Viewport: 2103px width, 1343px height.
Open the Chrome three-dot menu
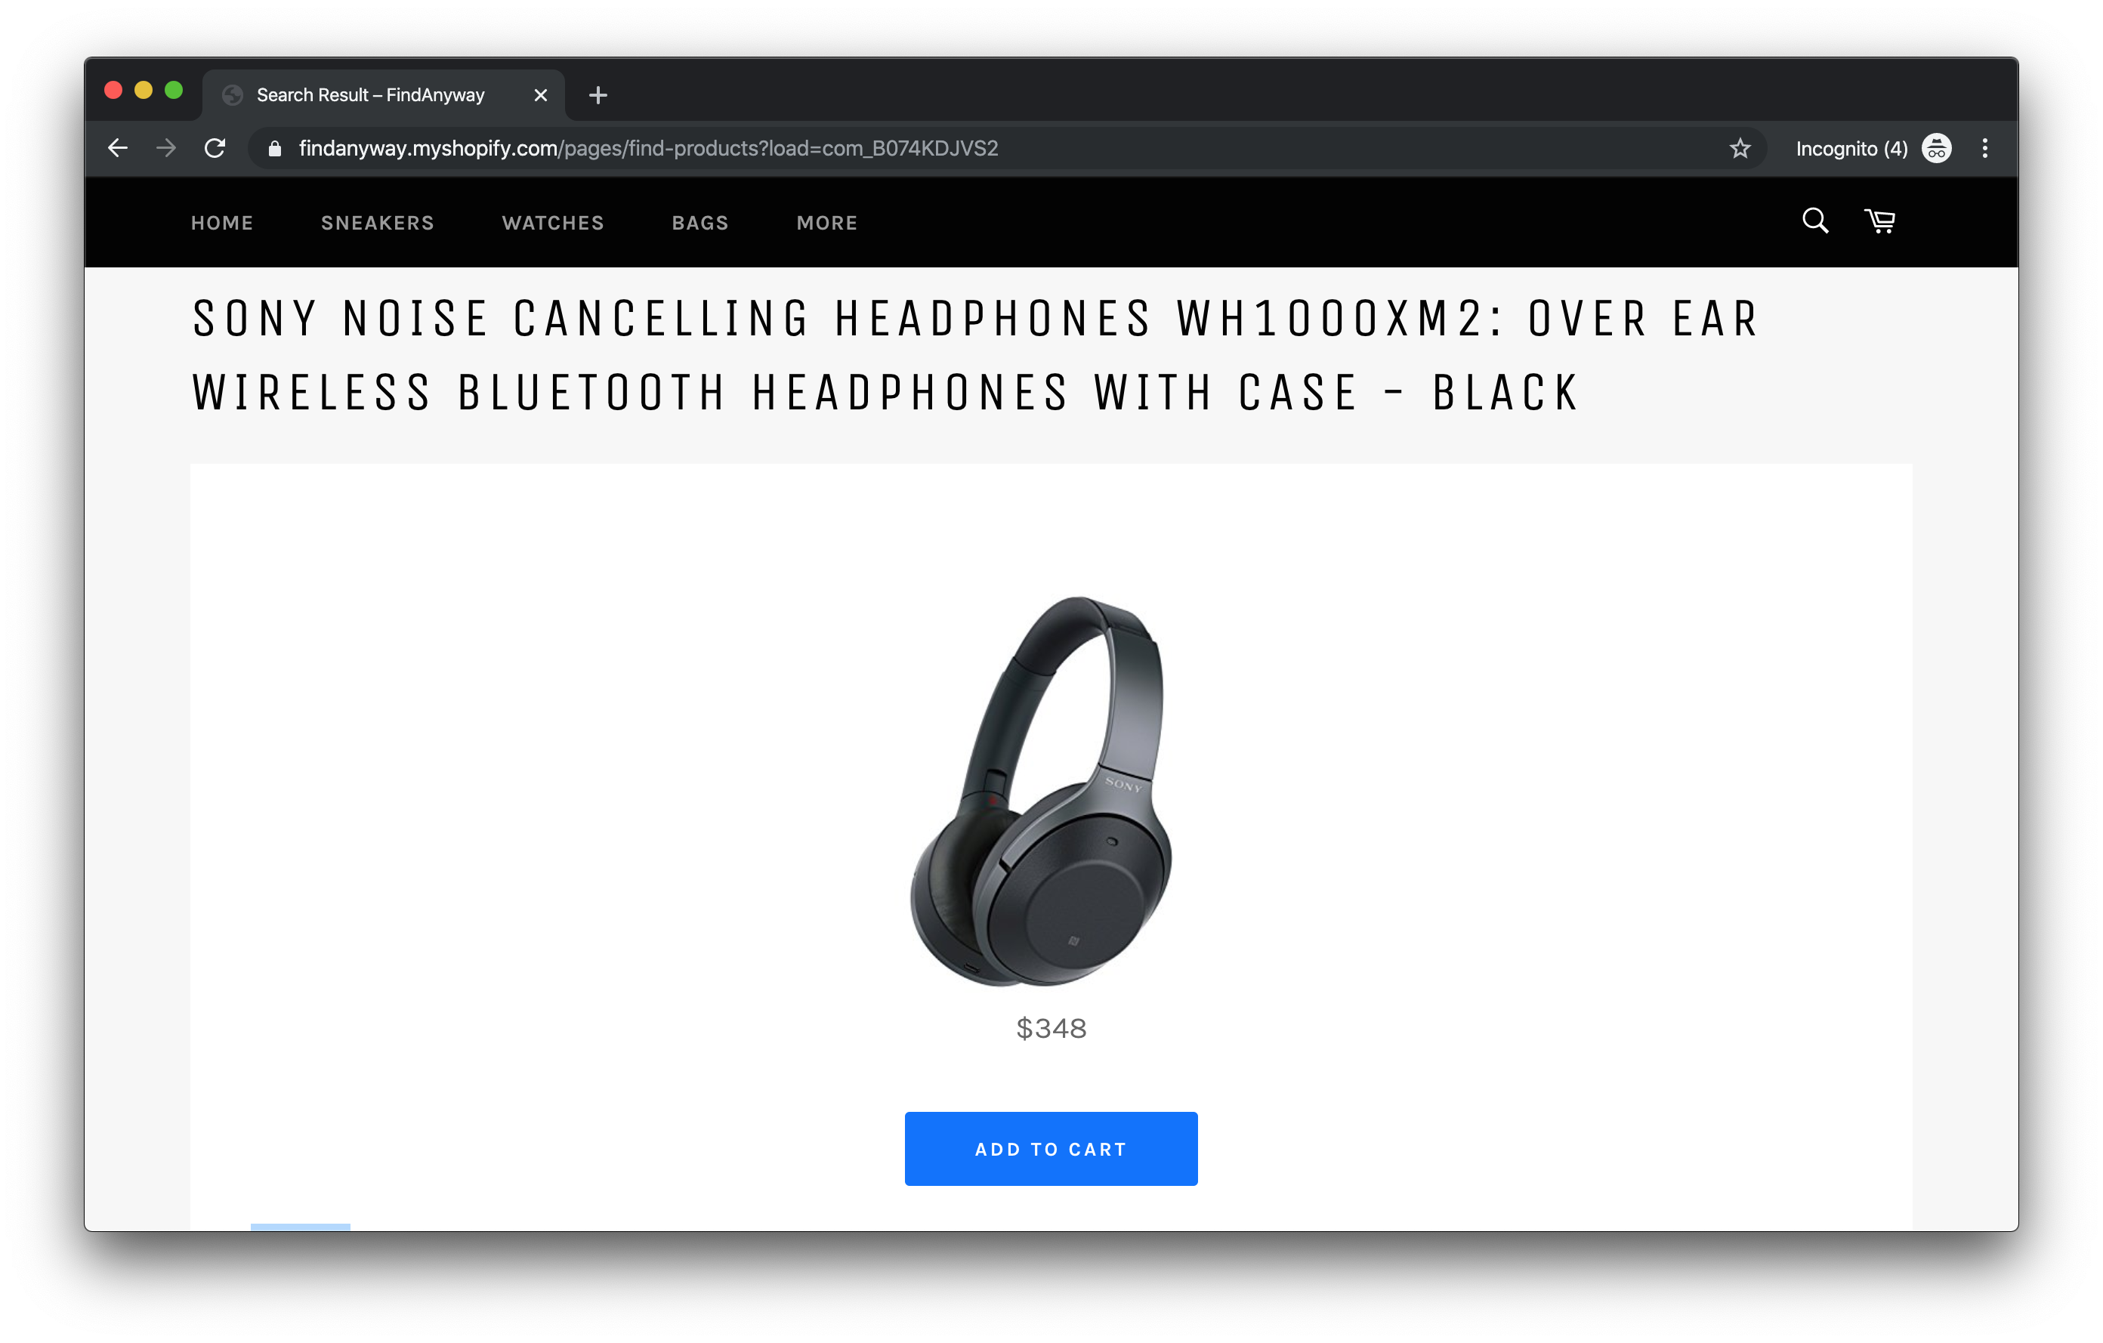(x=1984, y=147)
